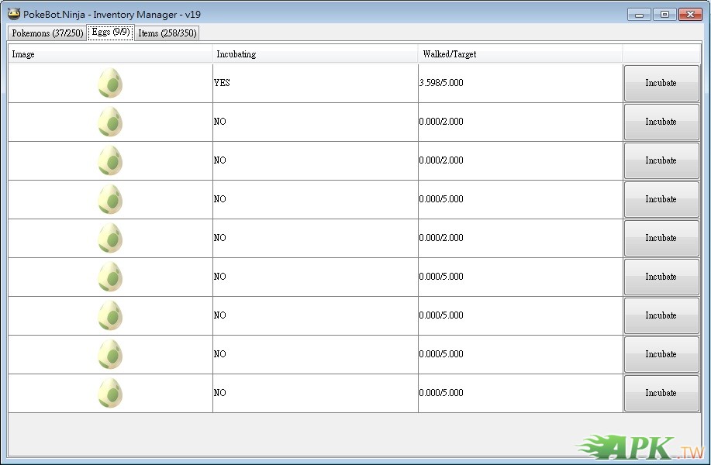
Task: Hit the Incubate button in the sixth row
Action: pos(661,277)
